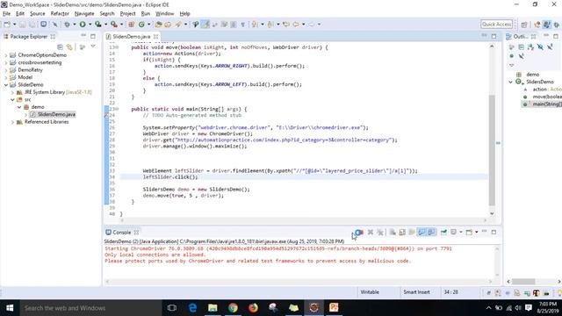Click the Previous Annotation toolbar icon
This screenshot has width=562, height=316.
click(x=270, y=25)
